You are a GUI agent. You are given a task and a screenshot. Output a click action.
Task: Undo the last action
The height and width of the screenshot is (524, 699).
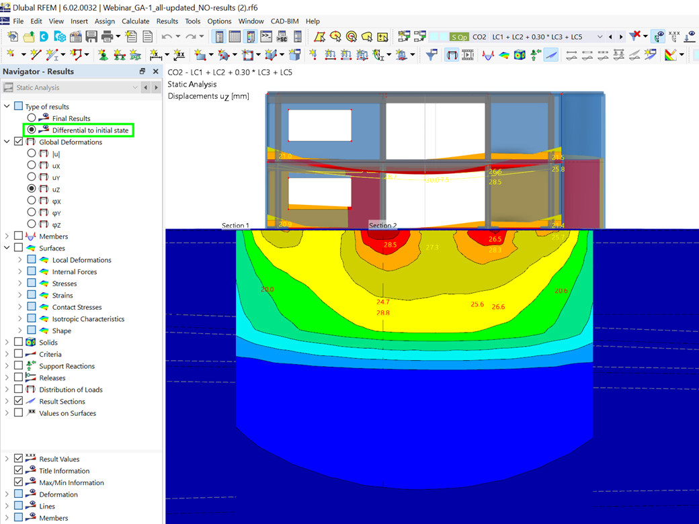[167, 36]
